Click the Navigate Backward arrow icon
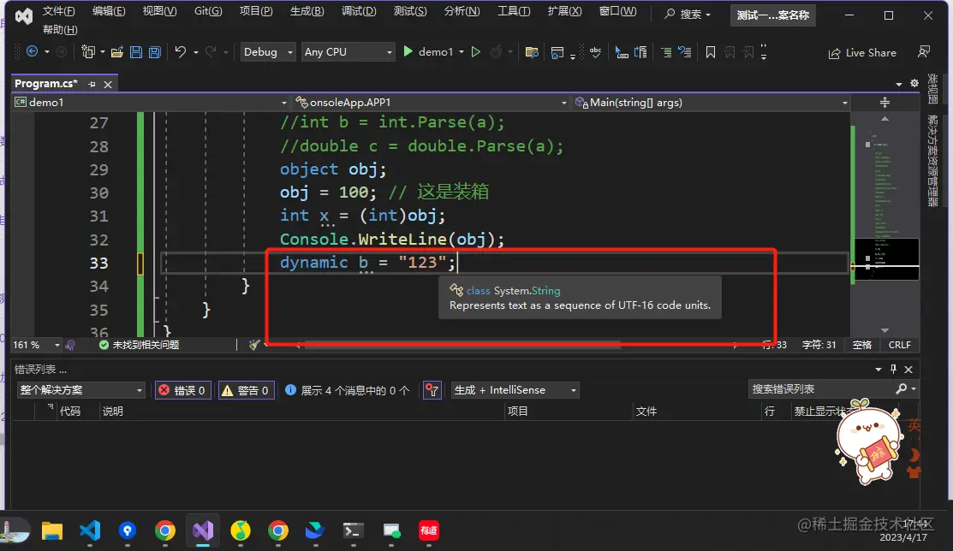953x551 pixels. click(x=33, y=52)
